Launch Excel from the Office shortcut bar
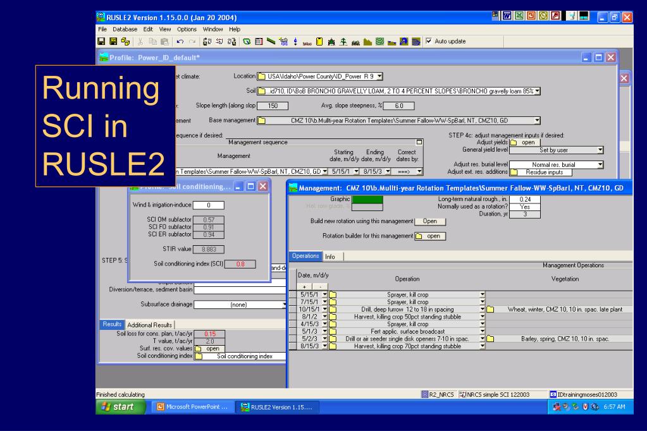Screen dimensions: 647x431 [519, 16]
